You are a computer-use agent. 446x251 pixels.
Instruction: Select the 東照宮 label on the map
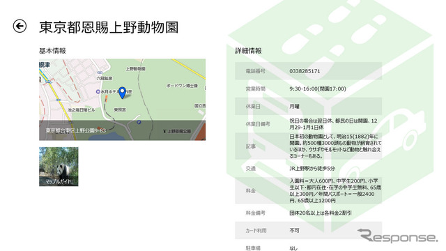(120, 109)
